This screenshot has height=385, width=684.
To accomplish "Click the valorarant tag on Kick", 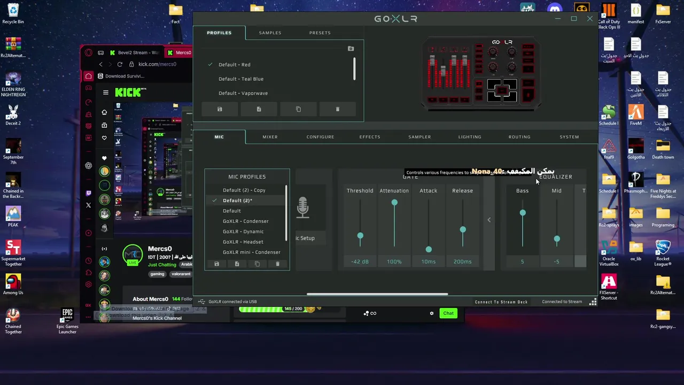I will [181, 274].
